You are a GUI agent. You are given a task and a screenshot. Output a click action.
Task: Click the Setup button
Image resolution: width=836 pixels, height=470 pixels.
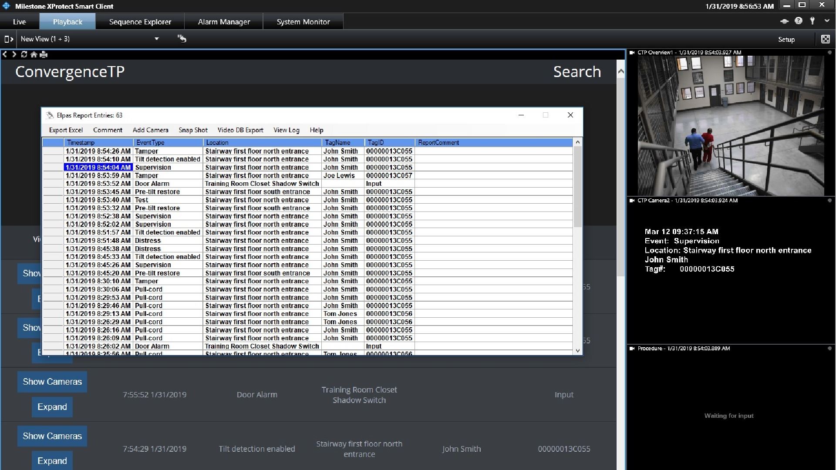coord(786,40)
